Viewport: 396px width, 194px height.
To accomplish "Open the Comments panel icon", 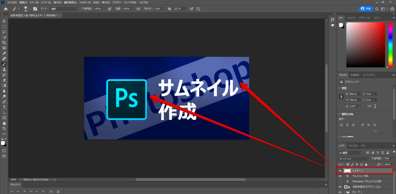I will (x=333, y=25).
